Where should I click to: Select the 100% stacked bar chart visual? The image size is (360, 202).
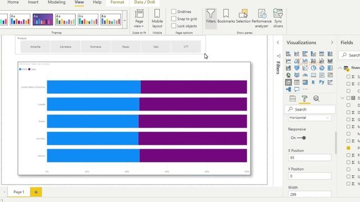pos(322,54)
